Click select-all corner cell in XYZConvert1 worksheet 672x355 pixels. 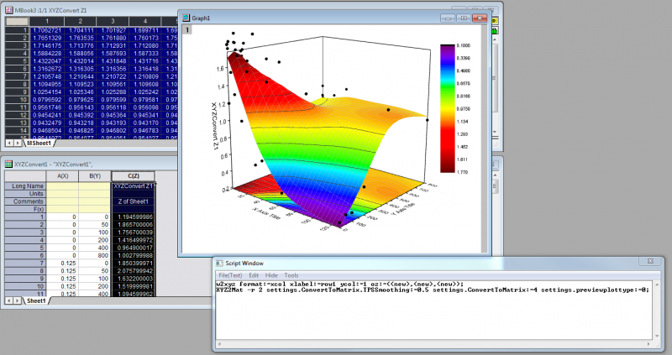click(x=25, y=176)
